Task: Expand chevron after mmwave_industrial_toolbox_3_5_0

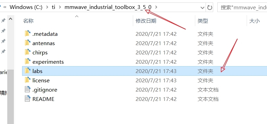Action: (157, 7)
